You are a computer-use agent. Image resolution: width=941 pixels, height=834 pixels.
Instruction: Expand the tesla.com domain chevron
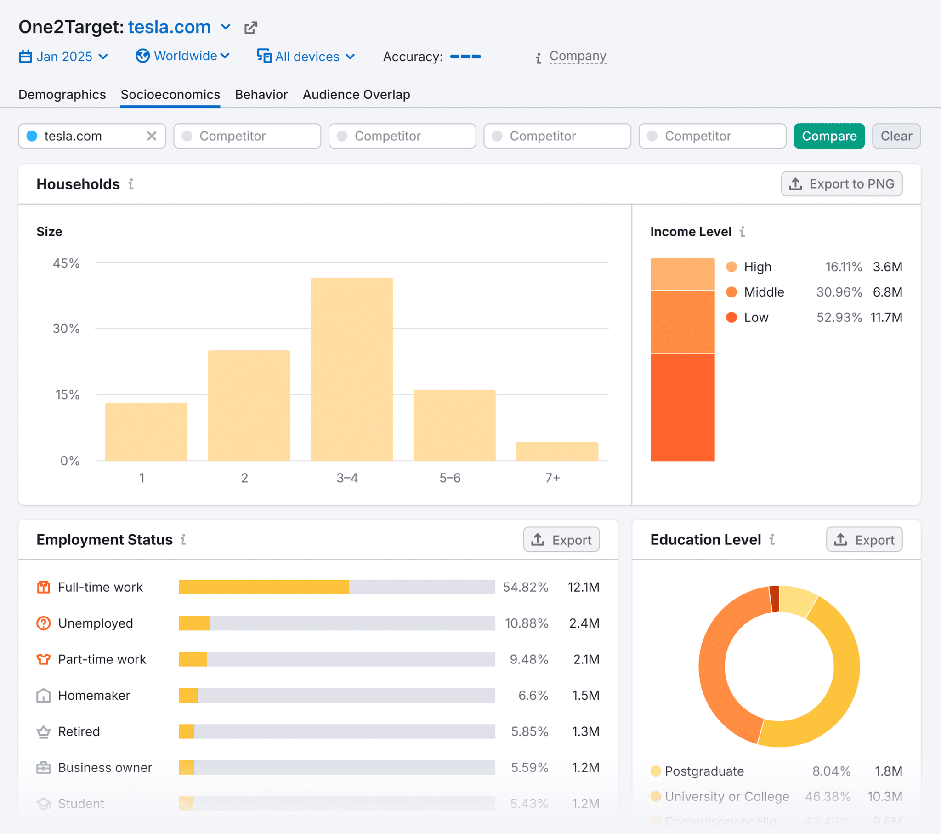(x=226, y=27)
